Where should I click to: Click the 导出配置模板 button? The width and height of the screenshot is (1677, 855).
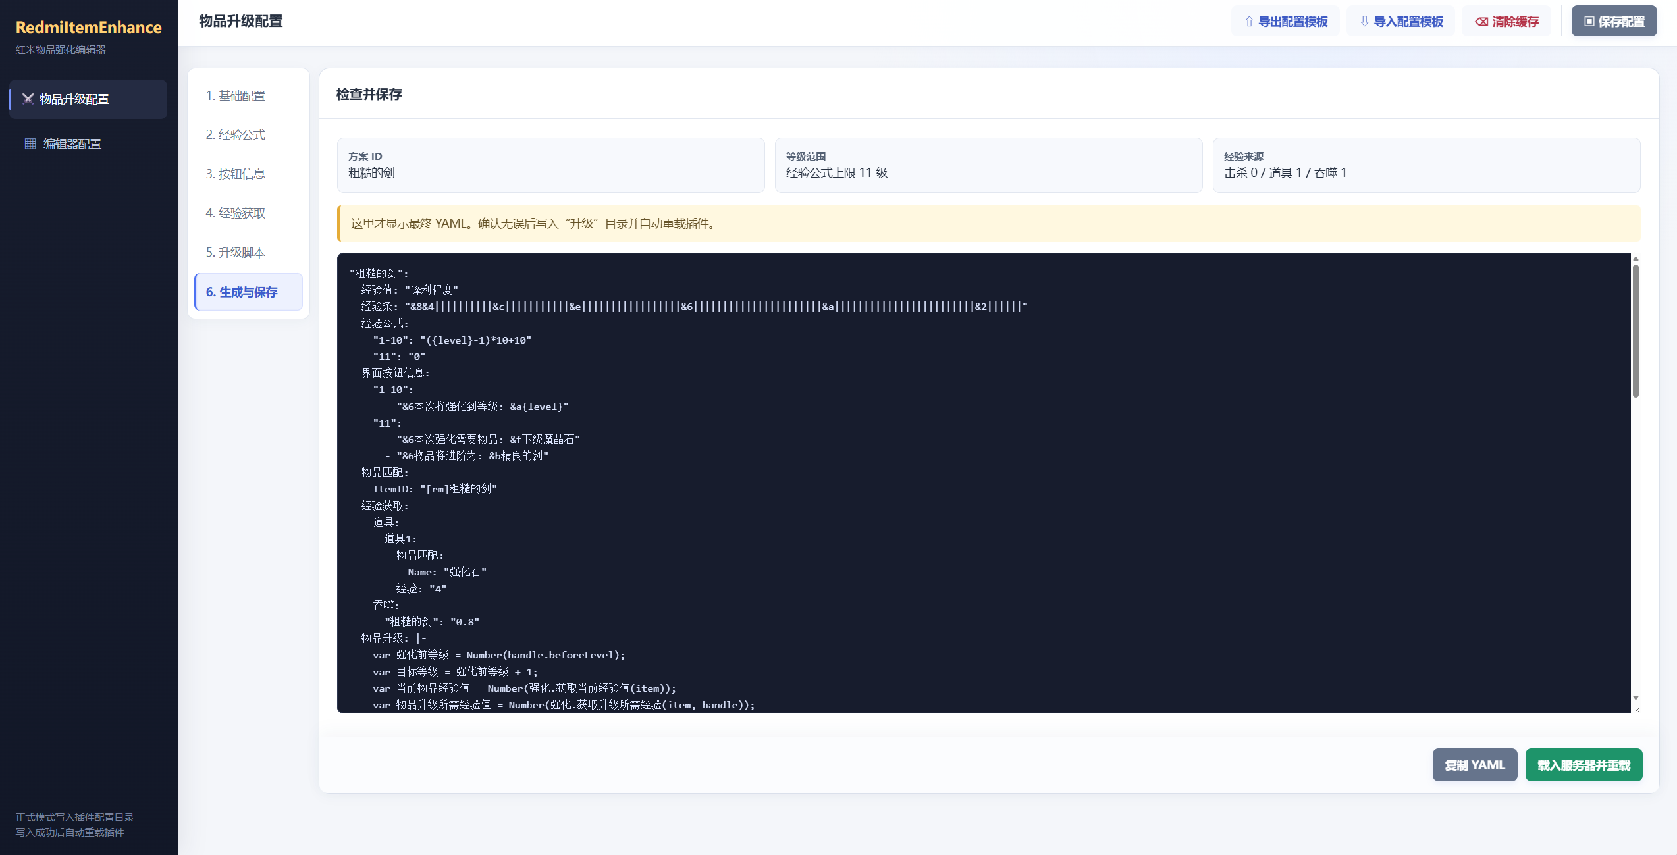click(1285, 22)
